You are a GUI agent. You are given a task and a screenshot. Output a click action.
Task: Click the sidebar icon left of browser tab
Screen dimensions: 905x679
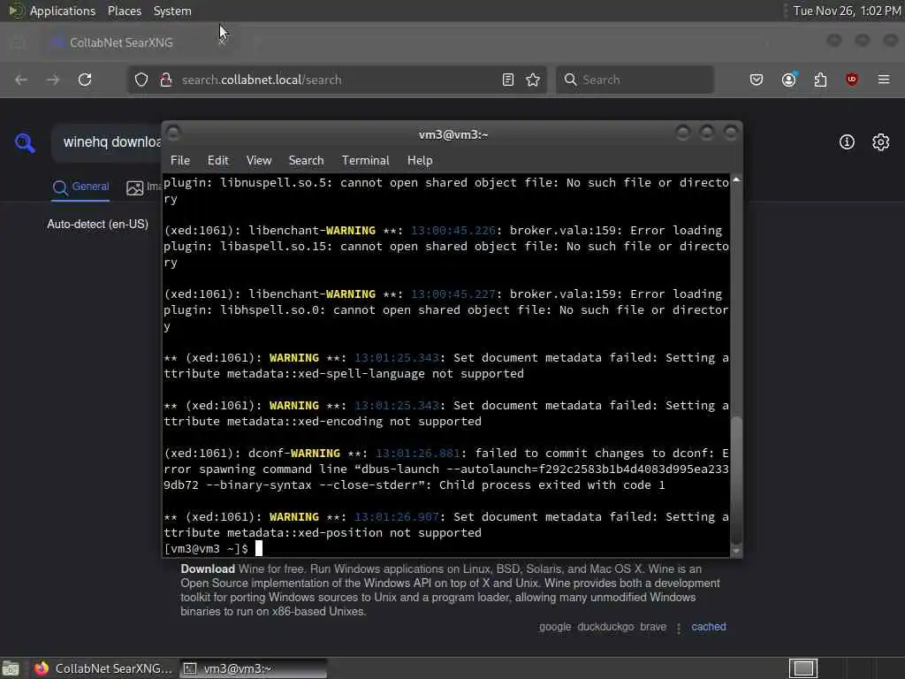click(18, 42)
